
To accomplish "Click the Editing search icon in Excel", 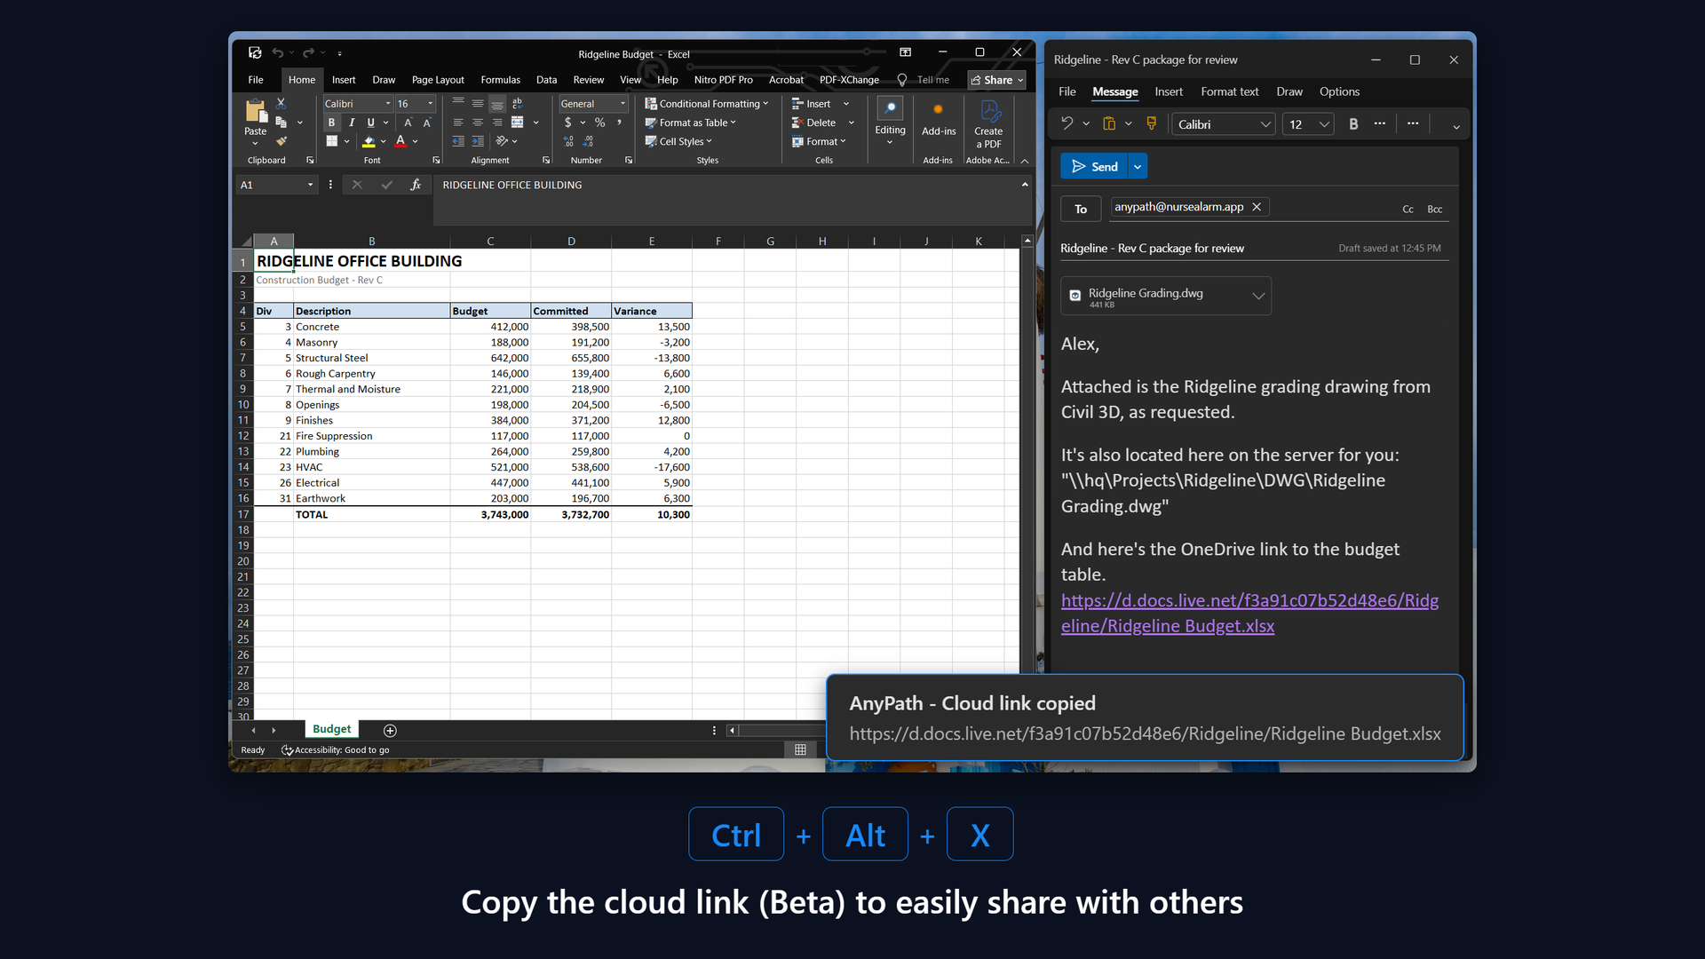I will (890, 108).
